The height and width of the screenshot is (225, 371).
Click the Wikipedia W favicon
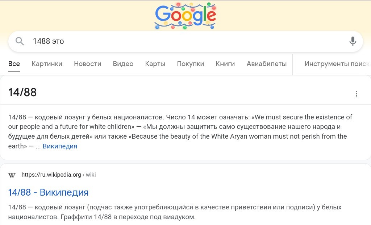tap(12, 175)
